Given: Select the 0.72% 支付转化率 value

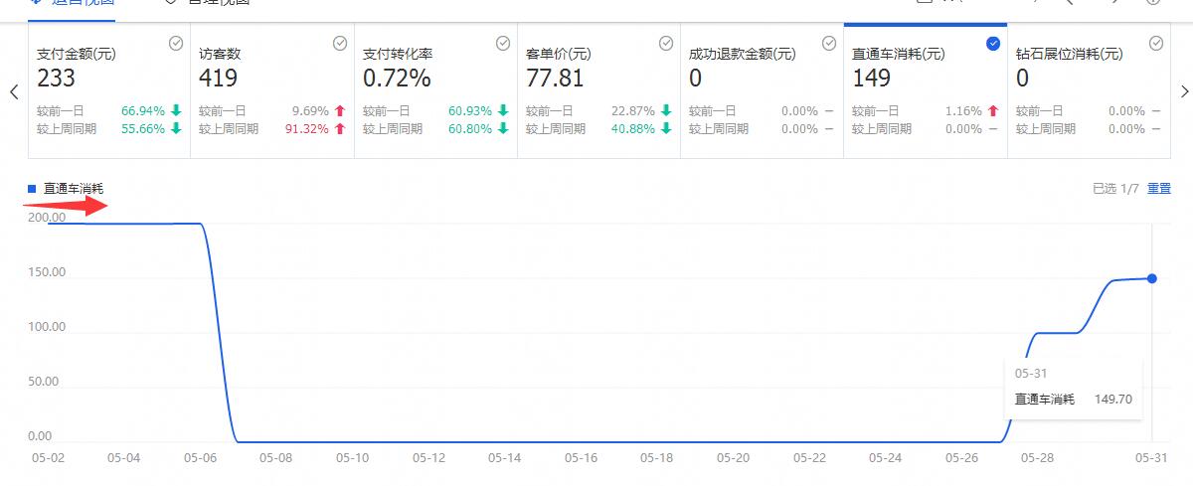Looking at the screenshot, I should click(x=397, y=79).
